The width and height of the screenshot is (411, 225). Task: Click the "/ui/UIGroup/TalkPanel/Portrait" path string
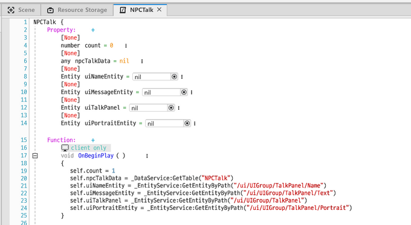click(x=298, y=208)
